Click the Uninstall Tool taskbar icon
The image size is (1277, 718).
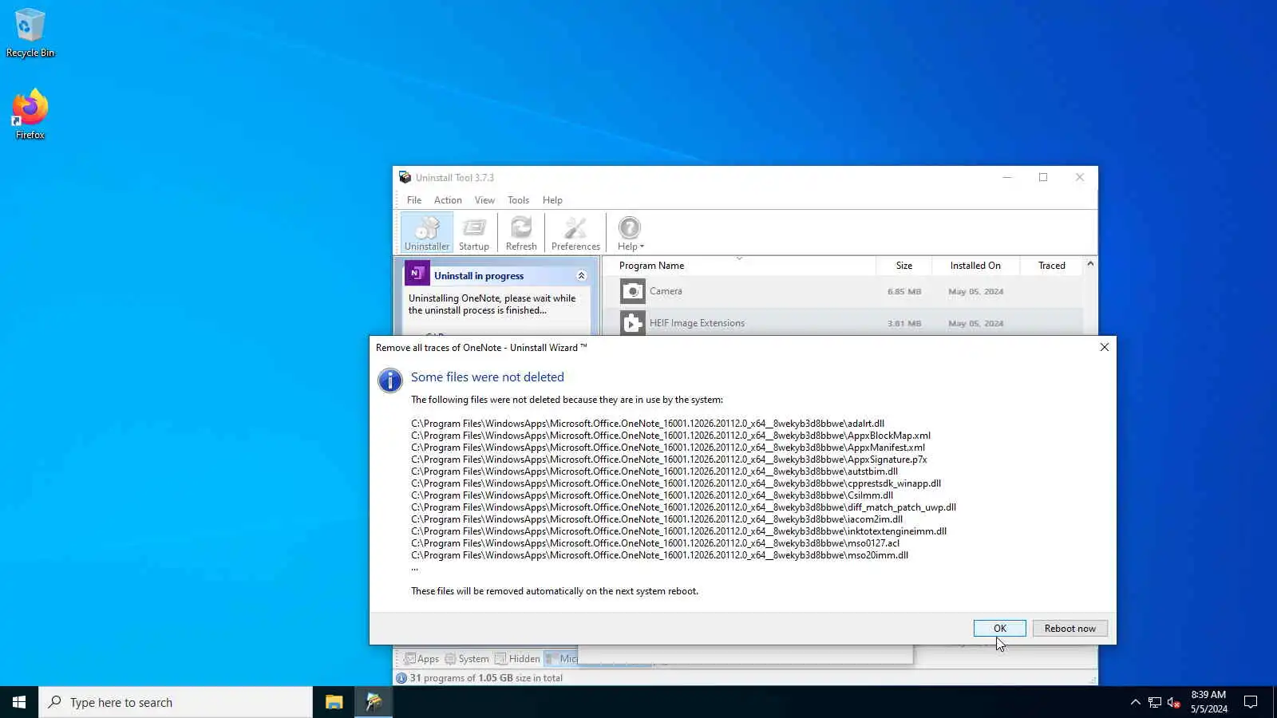point(374,702)
